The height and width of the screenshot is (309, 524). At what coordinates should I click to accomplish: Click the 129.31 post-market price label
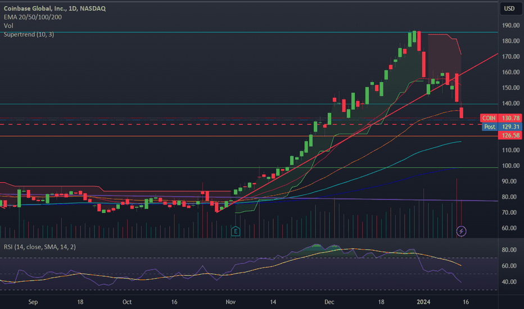(x=511, y=126)
